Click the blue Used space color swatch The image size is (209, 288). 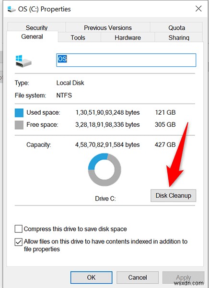point(19,113)
